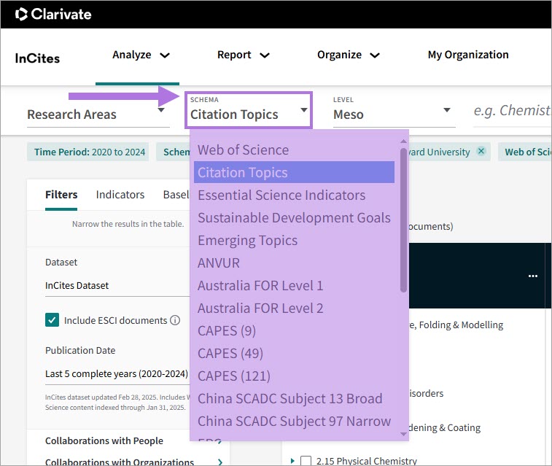The height and width of the screenshot is (466, 552).
Task: Choose Essential Science Indicators schema
Action: [294, 195]
